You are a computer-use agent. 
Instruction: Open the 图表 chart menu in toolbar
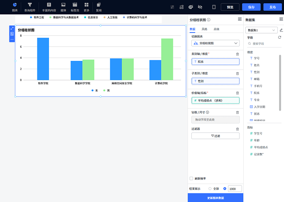(x=15, y=7)
